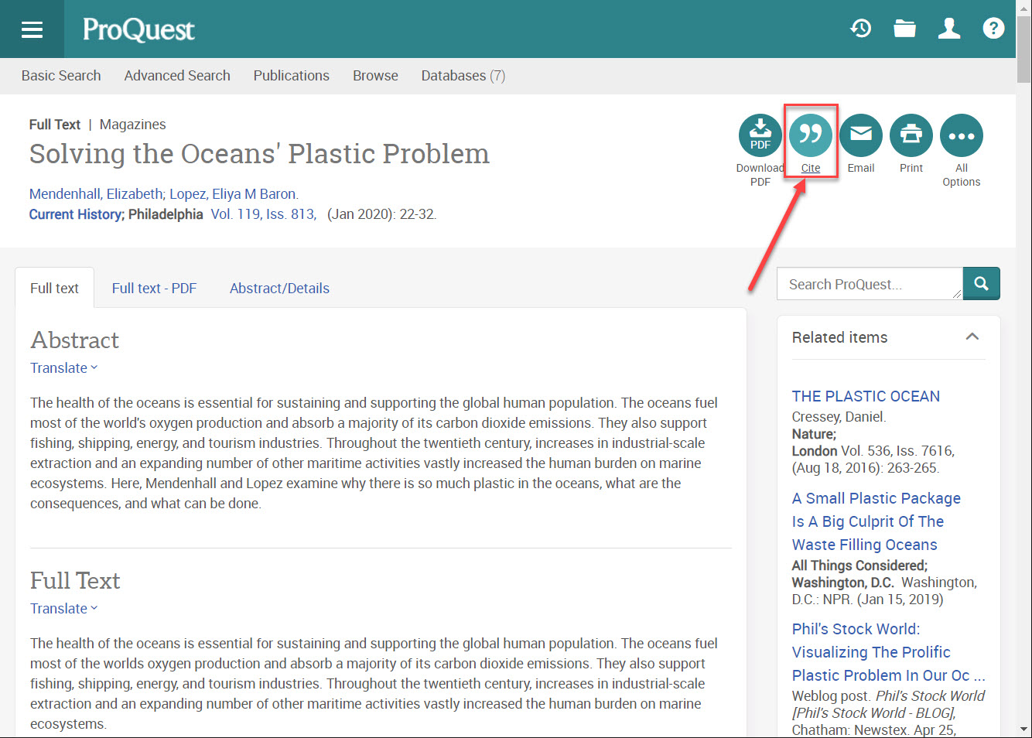Image resolution: width=1032 pixels, height=738 pixels.
Task: Click the help question mark icon
Action: point(993,28)
